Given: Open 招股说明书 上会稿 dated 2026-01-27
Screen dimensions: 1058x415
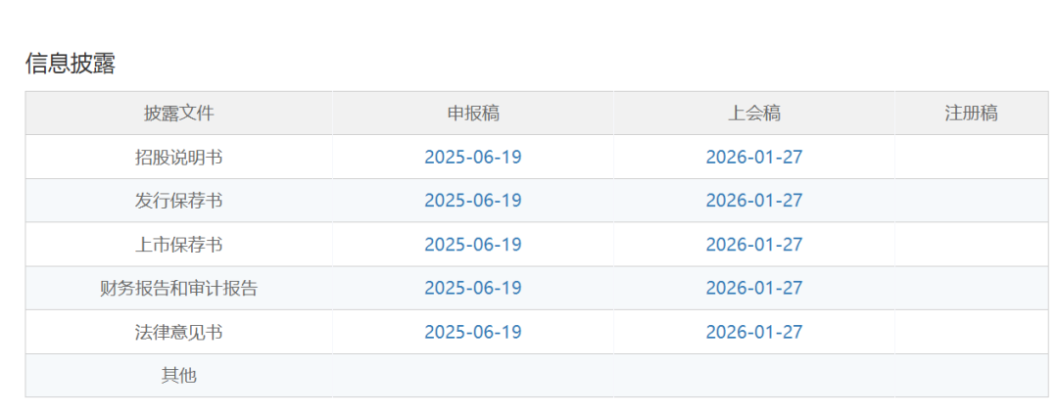Looking at the screenshot, I should click(x=754, y=157).
